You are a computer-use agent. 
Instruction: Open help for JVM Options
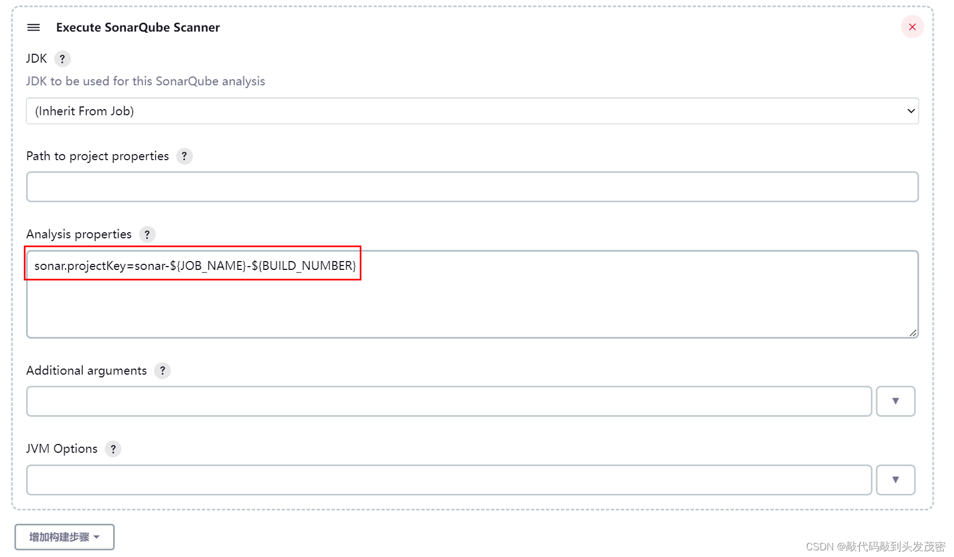point(113,449)
